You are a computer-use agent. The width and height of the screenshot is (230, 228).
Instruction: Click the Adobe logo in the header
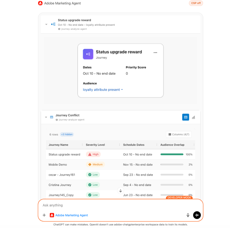[40, 3]
